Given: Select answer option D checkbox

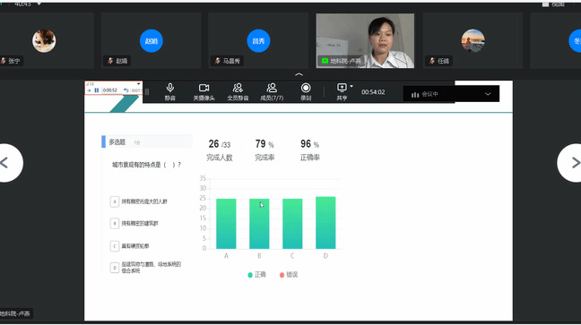Looking at the screenshot, I should tap(115, 268).
